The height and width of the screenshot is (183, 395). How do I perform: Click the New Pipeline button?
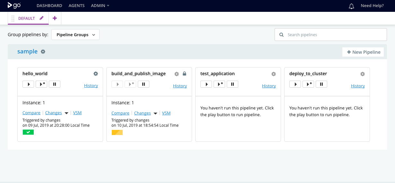363,52
